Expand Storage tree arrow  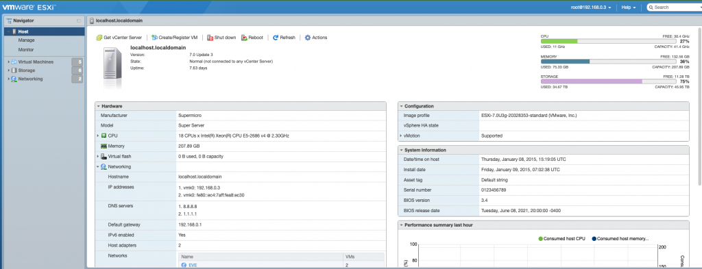8,70
